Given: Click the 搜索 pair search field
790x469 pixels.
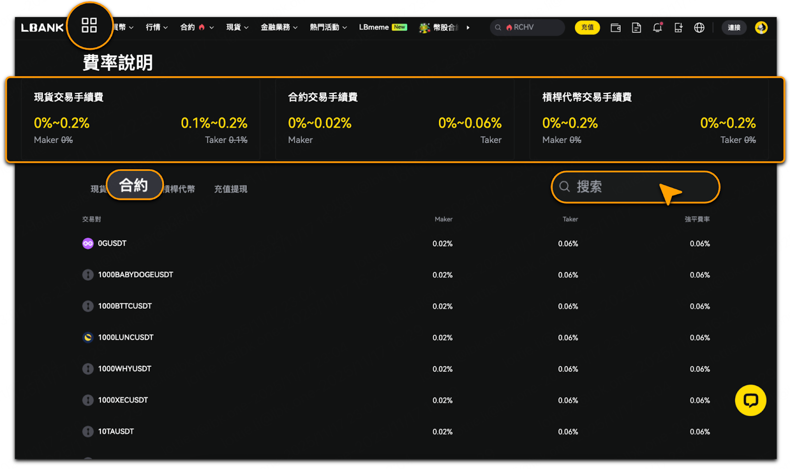Looking at the screenshot, I should [635, 187].
